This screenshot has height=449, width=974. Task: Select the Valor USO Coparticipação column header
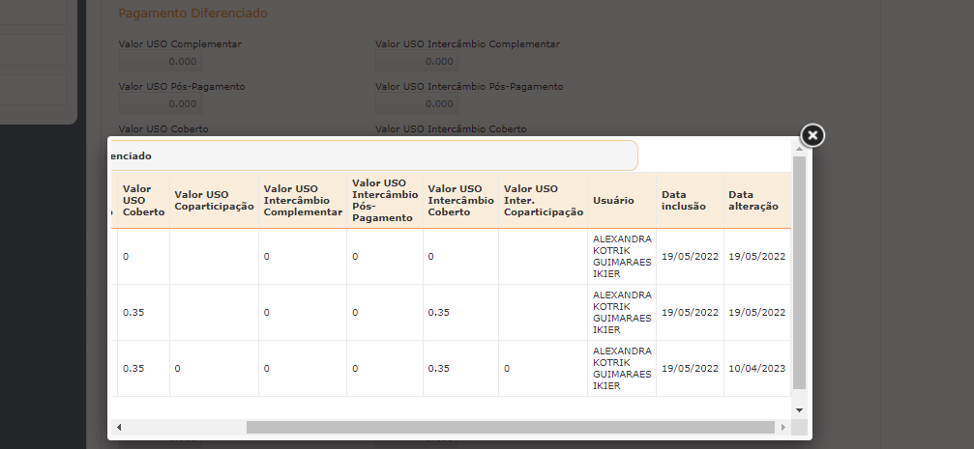click(x=214, y=200)
